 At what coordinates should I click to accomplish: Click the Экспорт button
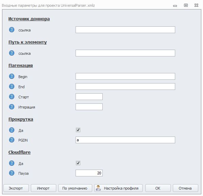click(x=16, y=188)
